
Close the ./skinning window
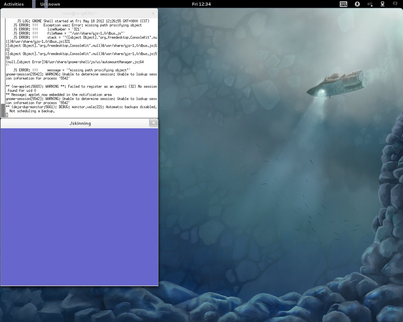pos(153,123)
